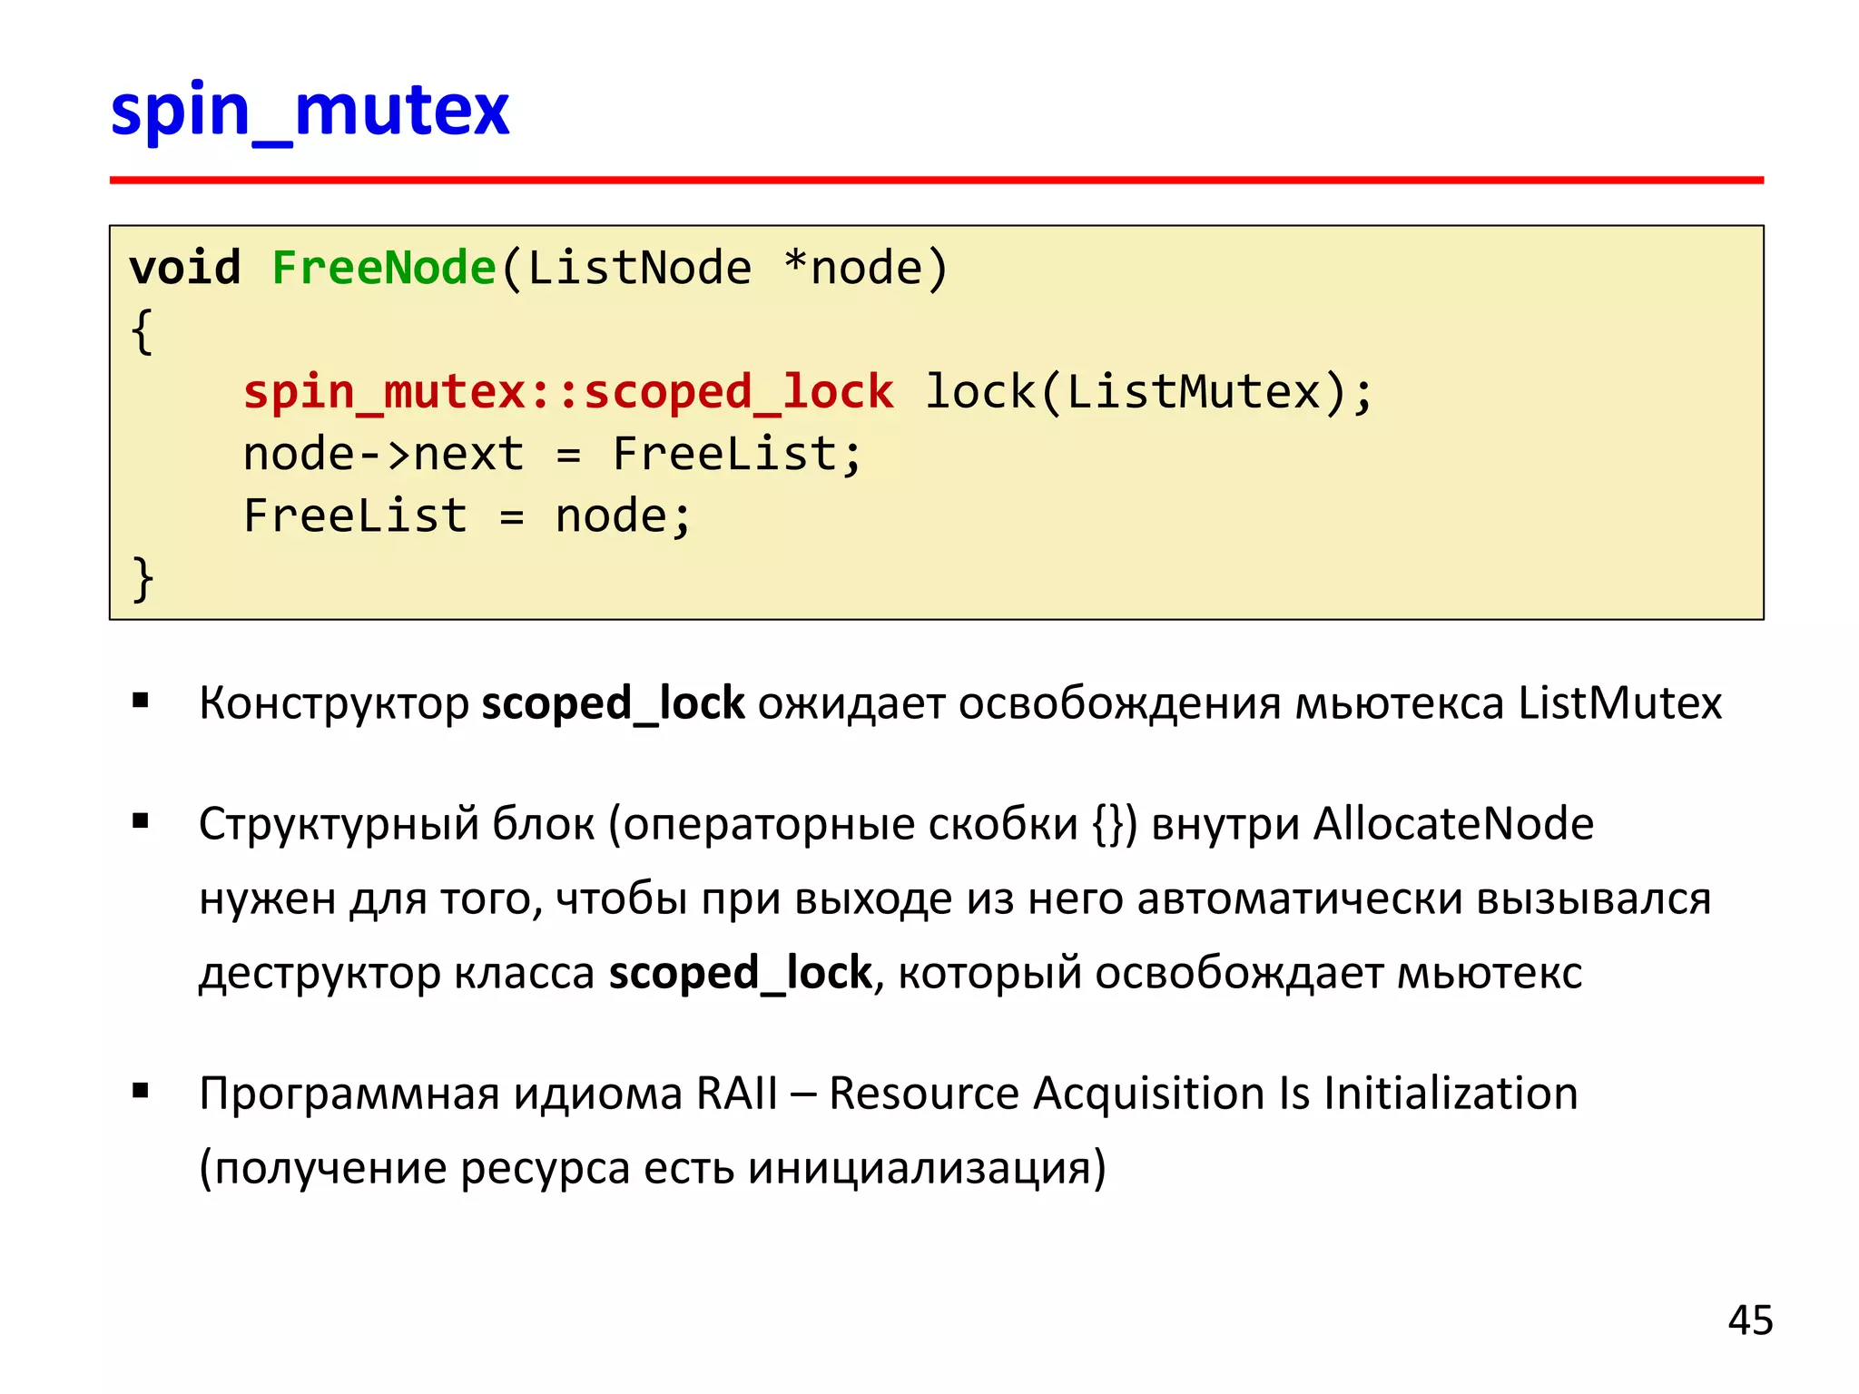Click the bullet line starting with "Конструктор scoped_lock"
The width and height of the screenshot is (1859, 1394).
tap(960, 703)
